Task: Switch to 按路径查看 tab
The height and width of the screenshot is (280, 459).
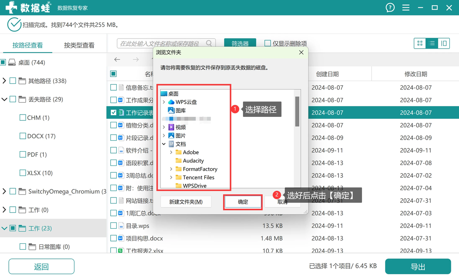Action: point(27,45)
